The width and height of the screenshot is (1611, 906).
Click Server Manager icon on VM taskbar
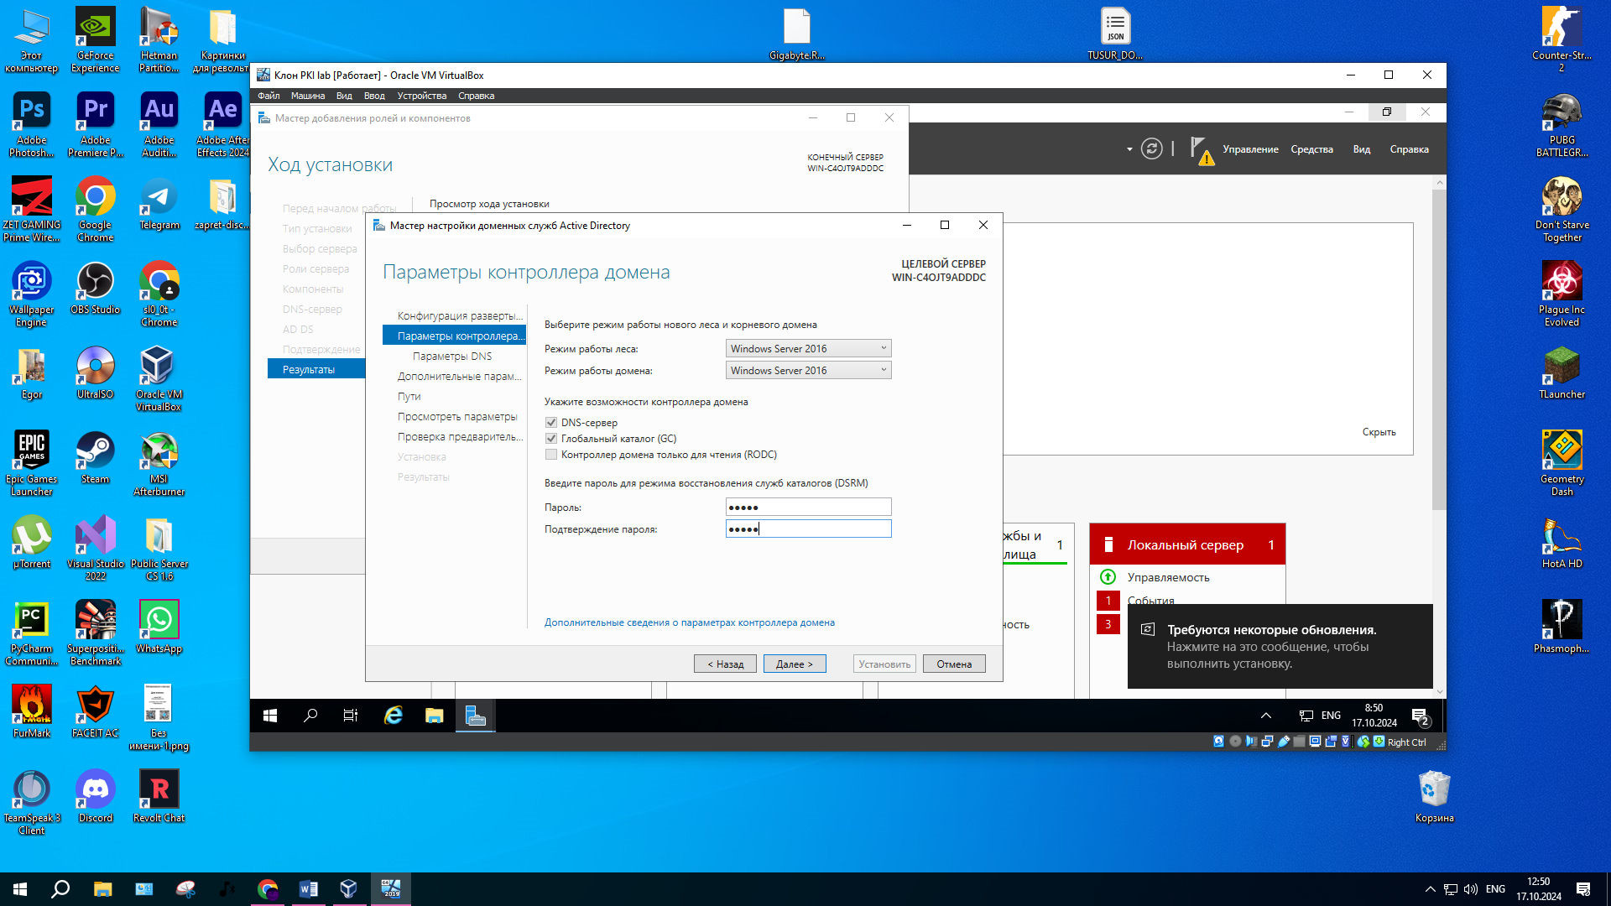click(x=475, y=716)
